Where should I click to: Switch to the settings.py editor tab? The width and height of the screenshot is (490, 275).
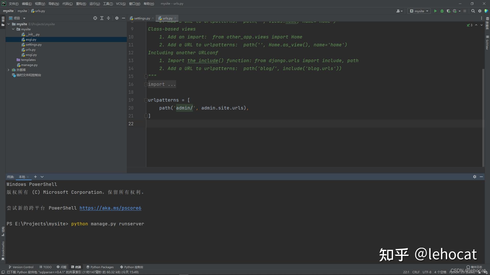(142, 18)
